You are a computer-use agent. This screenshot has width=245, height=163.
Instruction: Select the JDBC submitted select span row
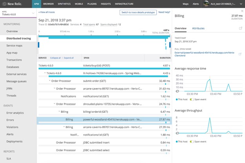click(104, 151)
